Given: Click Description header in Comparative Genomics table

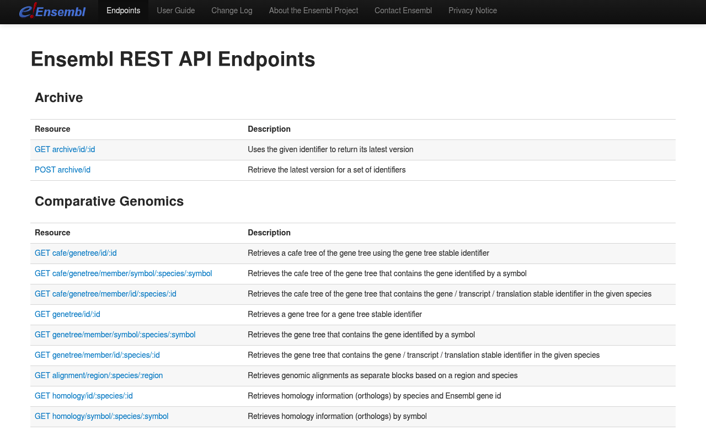Looking at the screenshot, I should [x=269, y=233].
